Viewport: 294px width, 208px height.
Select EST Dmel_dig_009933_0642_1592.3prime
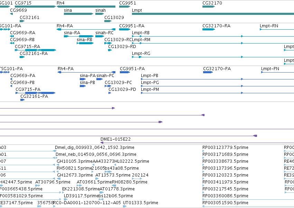(x=95, y=148)
